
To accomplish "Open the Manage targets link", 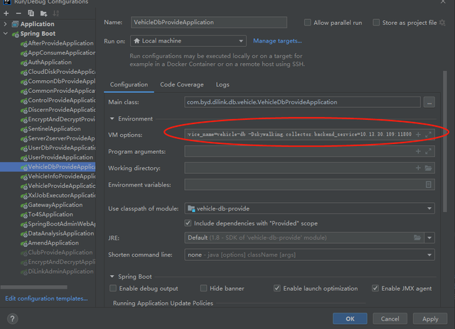I will click(277, 41).
